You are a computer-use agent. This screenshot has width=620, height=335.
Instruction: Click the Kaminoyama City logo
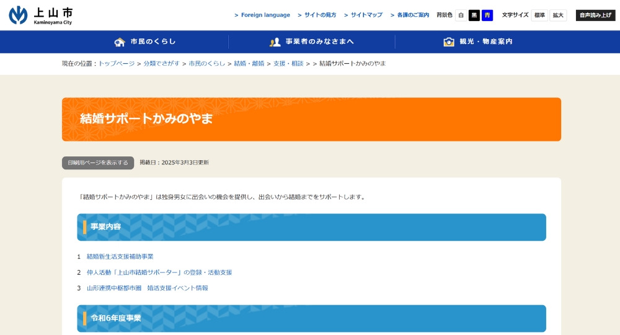[x=41, y=15]
